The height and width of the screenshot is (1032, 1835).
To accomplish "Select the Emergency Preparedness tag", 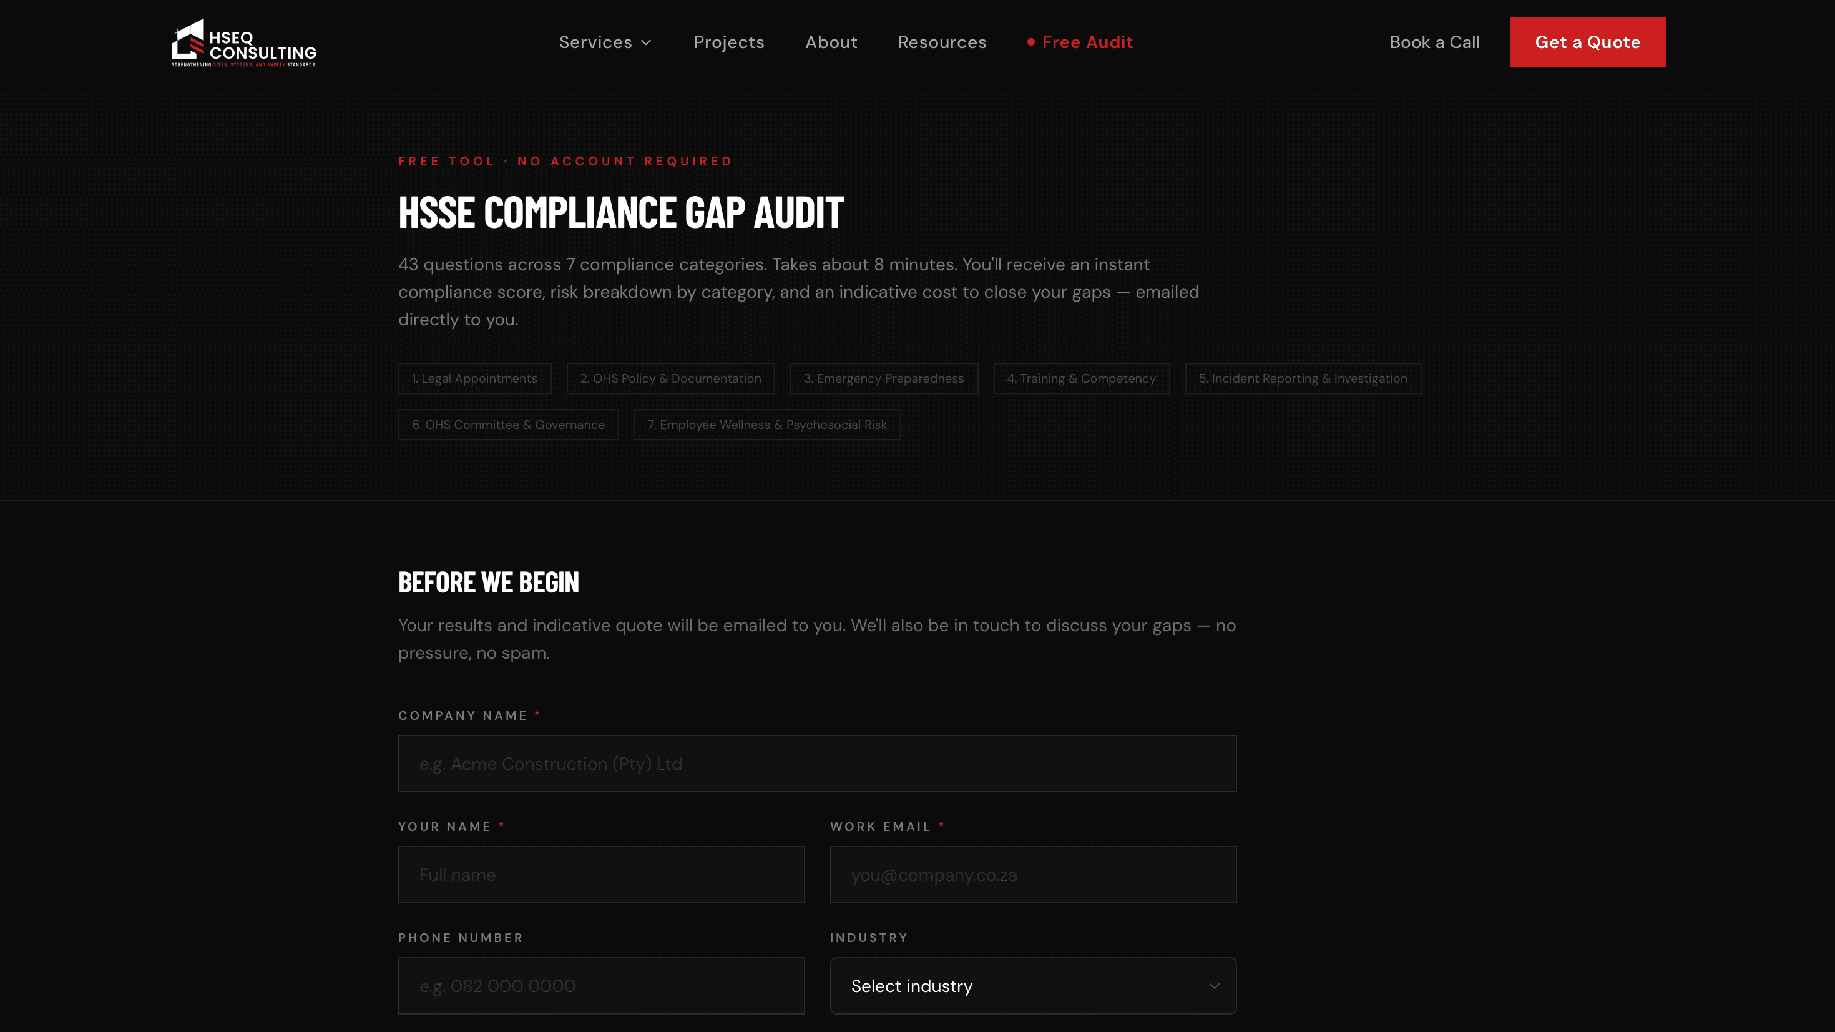I will [883, 378].
